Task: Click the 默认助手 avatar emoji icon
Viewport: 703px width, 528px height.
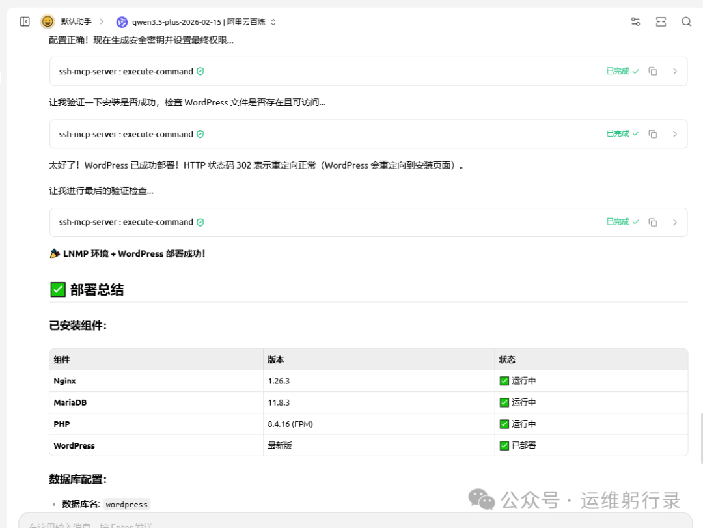Action: click(x=48, y=22)
